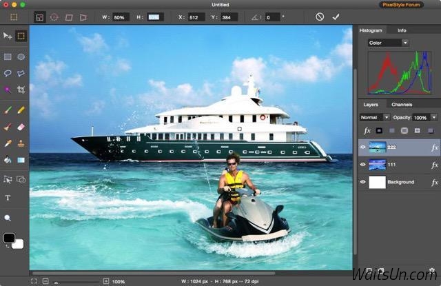Image resolution: width=441 pixels, height=286 pixels.
Task: Select the Eraser tool
Action: click(21, 127)
